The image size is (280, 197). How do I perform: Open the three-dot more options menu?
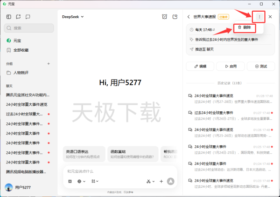pos(259,17)
